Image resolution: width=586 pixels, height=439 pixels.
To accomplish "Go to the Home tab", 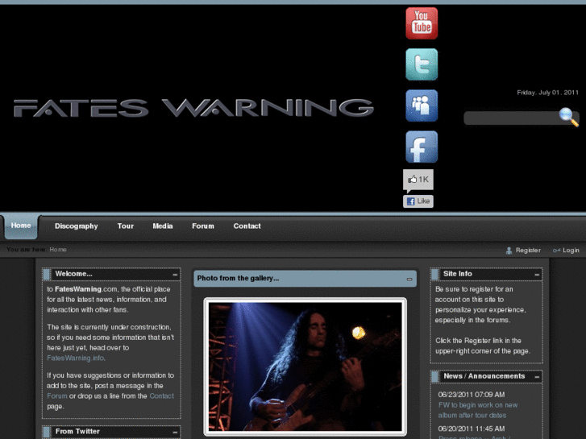I will (x=21, y=226).
